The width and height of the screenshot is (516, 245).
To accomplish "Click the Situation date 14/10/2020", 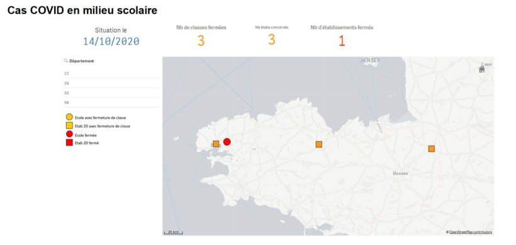I will [x=111, y=42].
